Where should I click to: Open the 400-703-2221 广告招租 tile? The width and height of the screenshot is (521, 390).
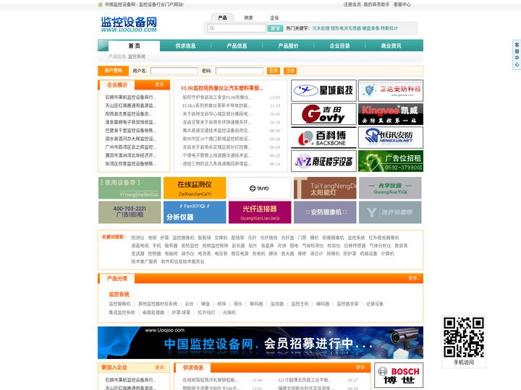coord(130,212)
